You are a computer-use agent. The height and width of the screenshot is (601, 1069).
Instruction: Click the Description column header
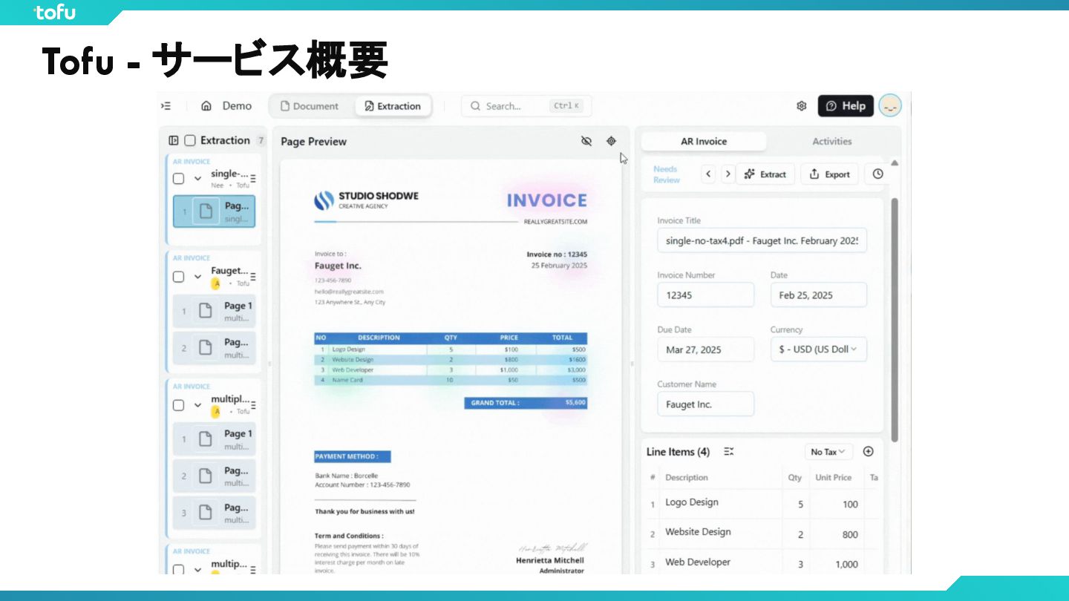click(687, 477)
